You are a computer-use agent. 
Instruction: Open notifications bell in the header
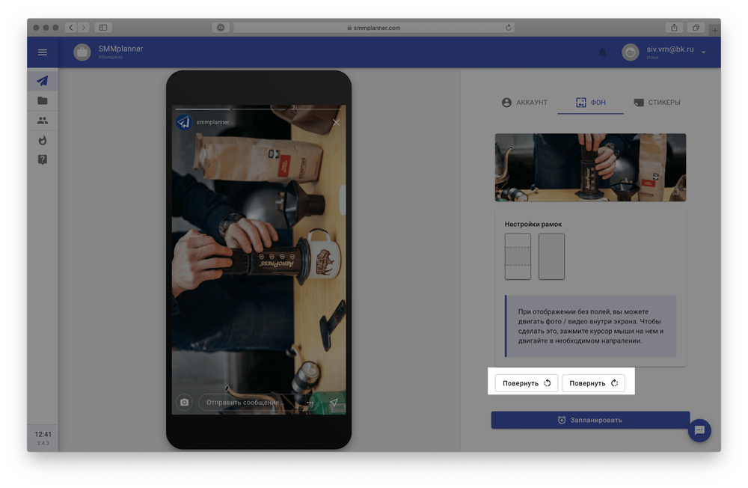(602, 52)
